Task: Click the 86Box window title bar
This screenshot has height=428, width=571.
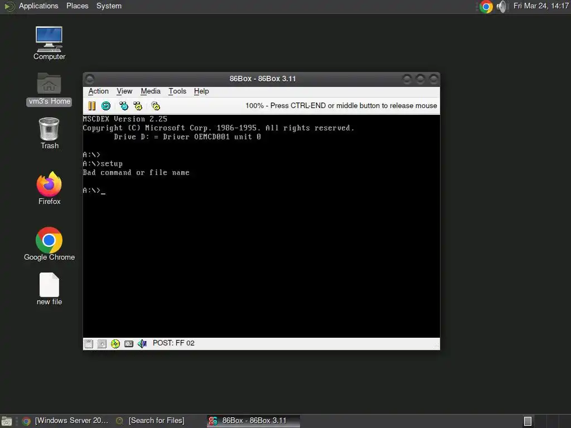Action: (x=262, y=79)
